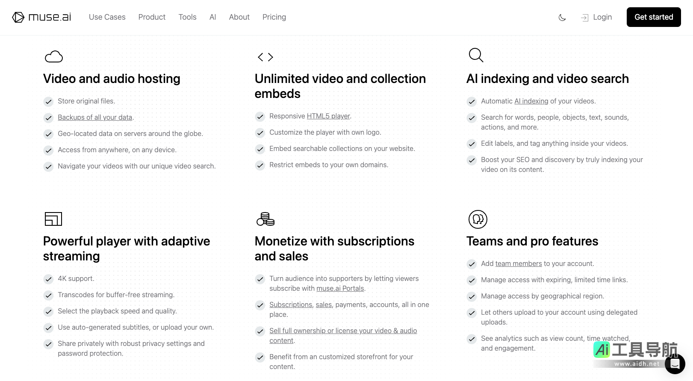The height and width of the screenshot is (381, 693).
Task: Click the magnifying glass AI search icon
Action: [476, 55]
